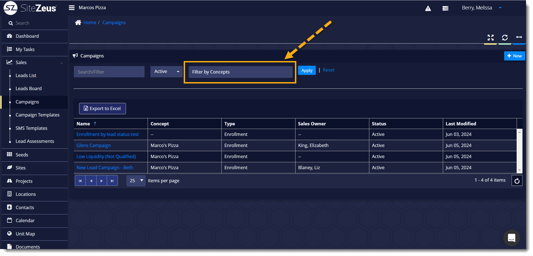This screenshot has height=256, width=533.
Task: Click the King, Elizabeth sales owner cell
Action: (x=332, y=145)
